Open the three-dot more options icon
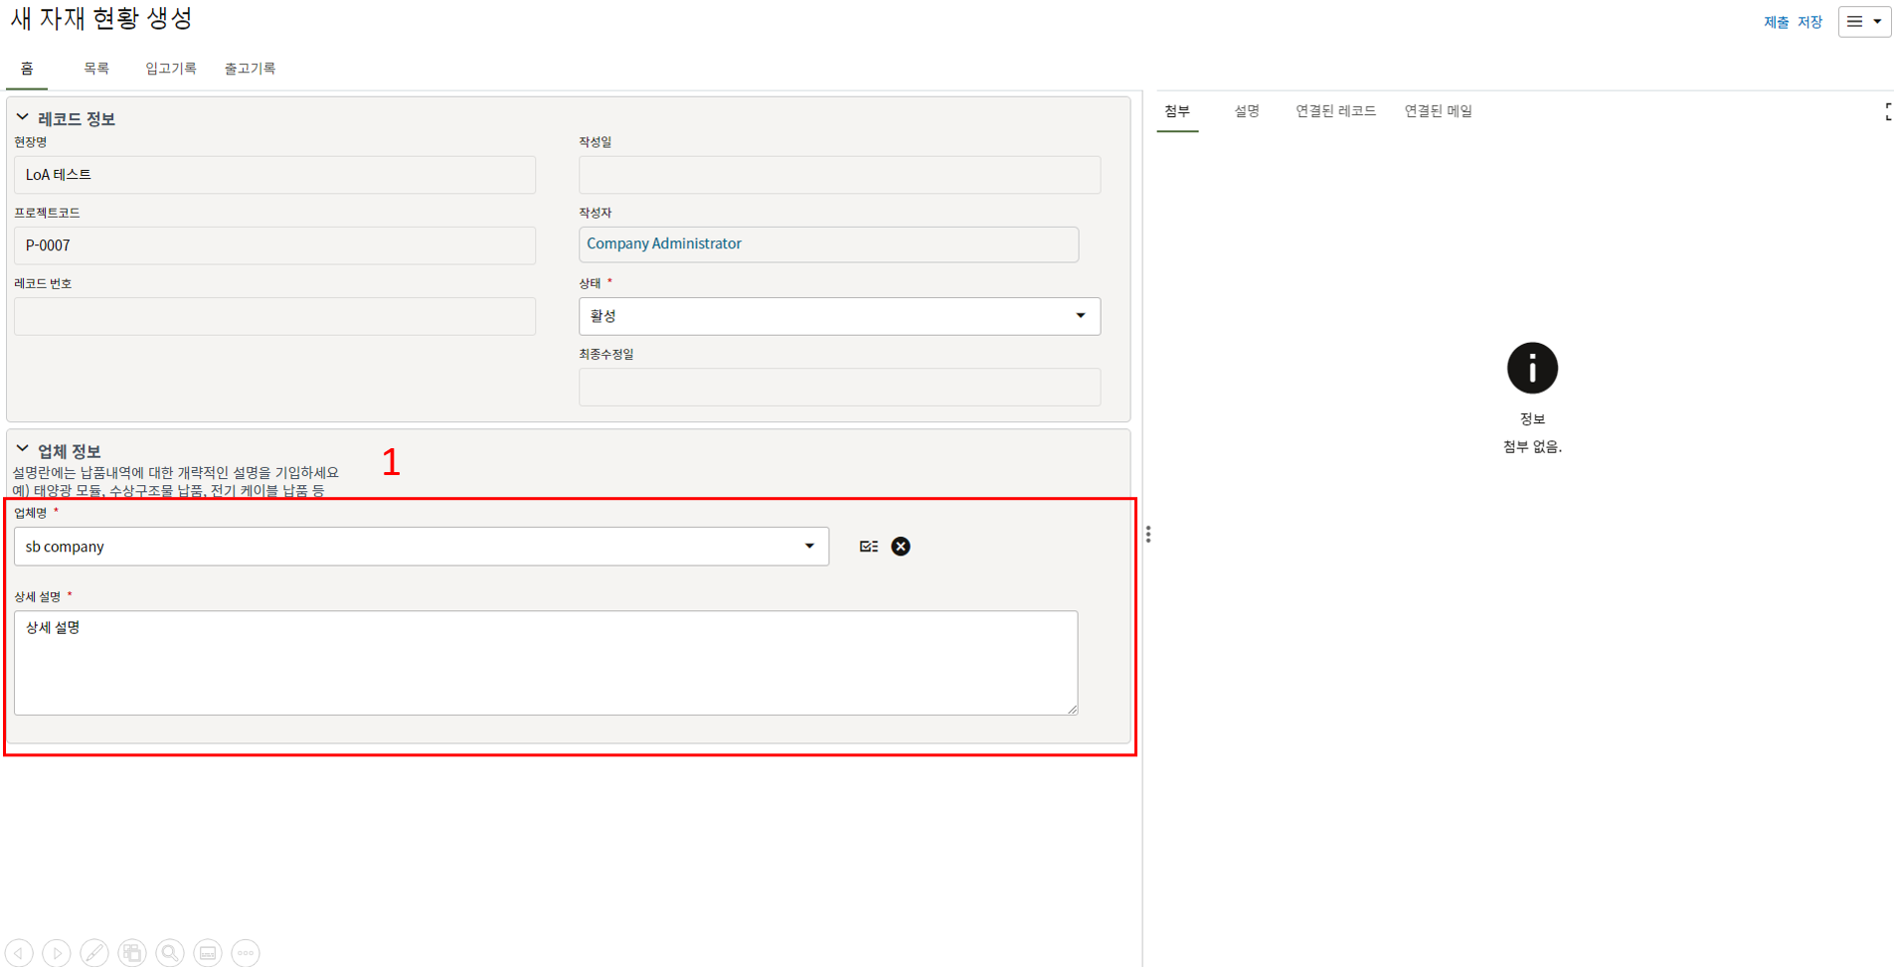Viewport: 1894px width, 967px height. (246, 953)
